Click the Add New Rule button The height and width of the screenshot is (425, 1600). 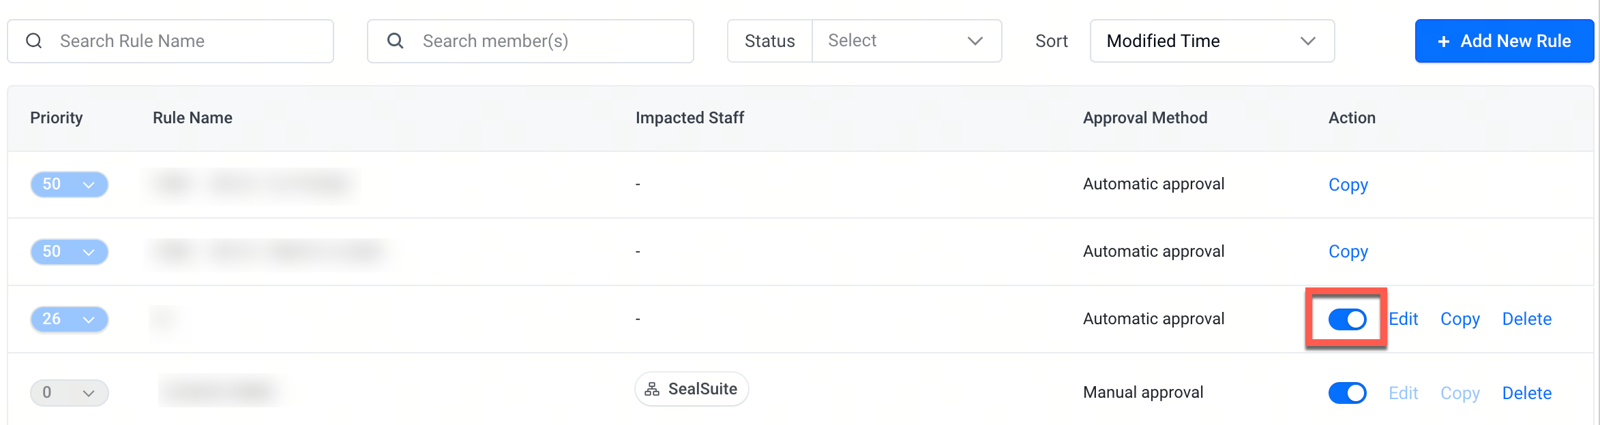point(1504,41)
